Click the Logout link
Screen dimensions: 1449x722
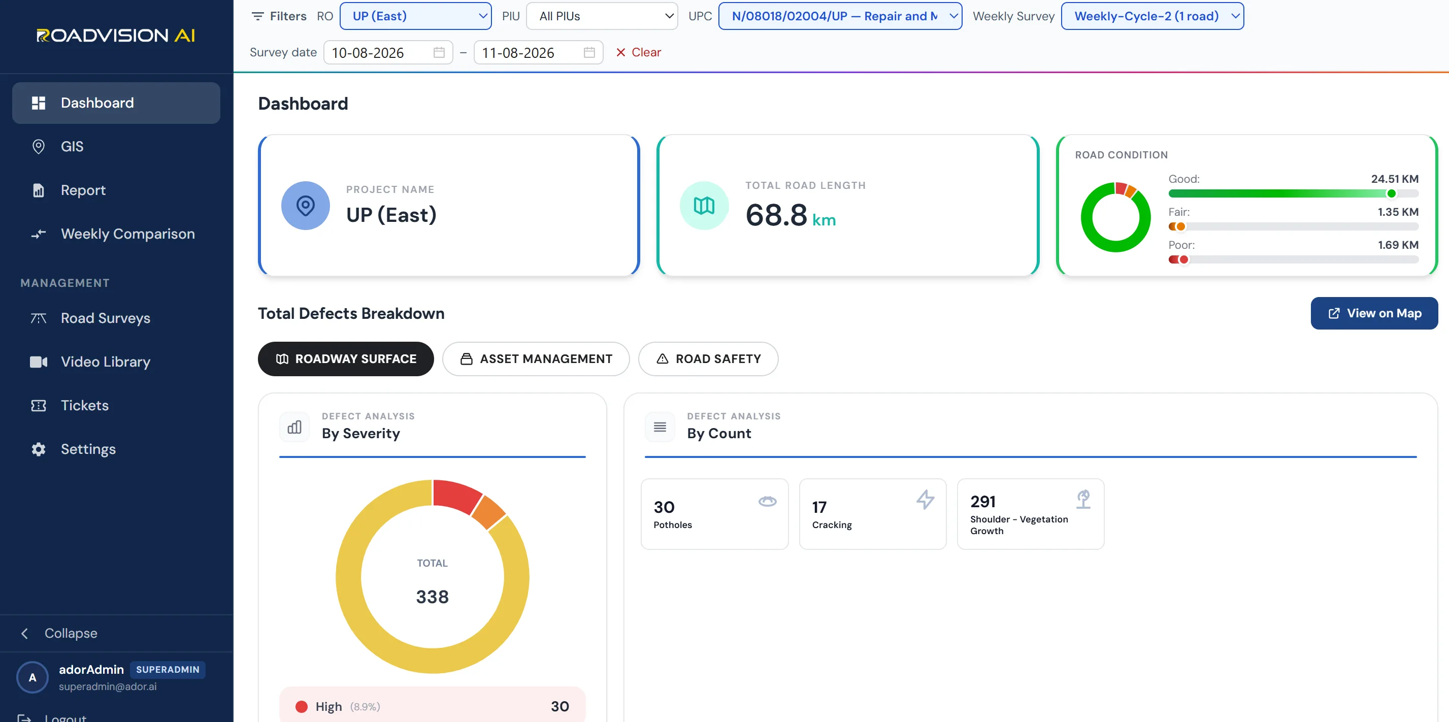[x=65, y=717]
